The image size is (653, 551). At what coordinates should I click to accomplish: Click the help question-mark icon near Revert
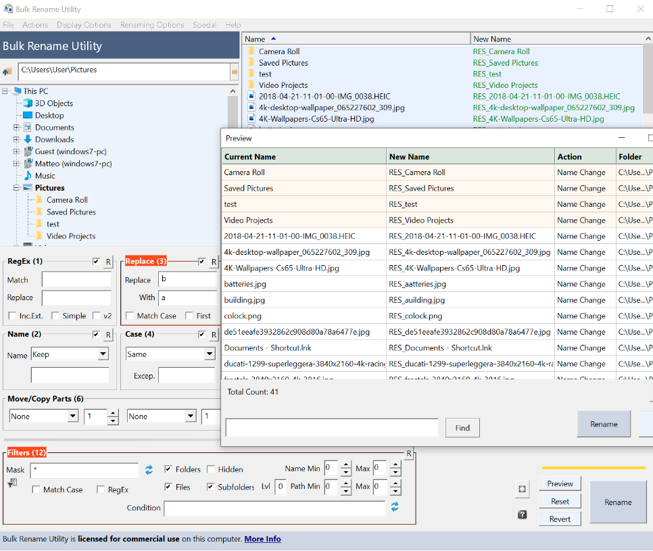tap(523, 514)
